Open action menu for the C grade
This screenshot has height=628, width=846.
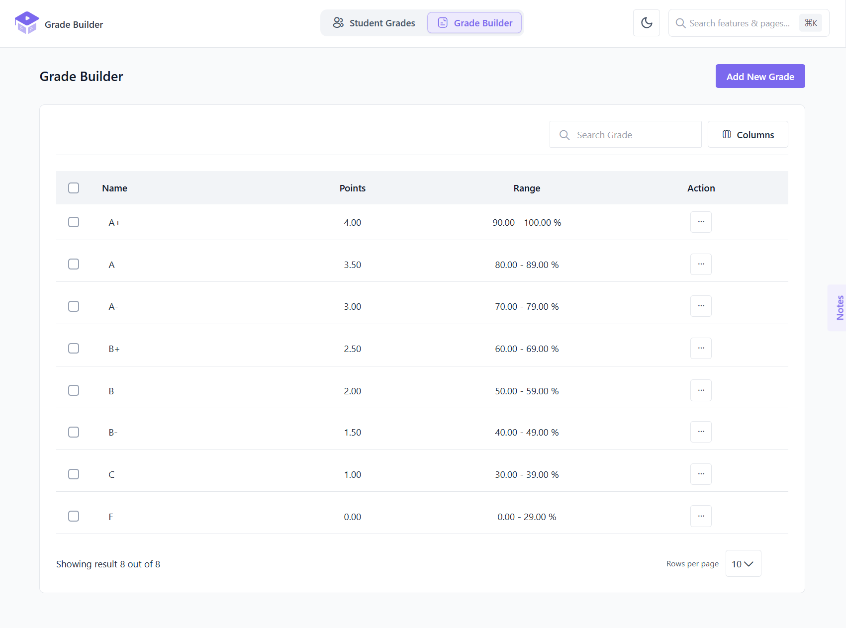pyautogui.click(x=701, y=474)
